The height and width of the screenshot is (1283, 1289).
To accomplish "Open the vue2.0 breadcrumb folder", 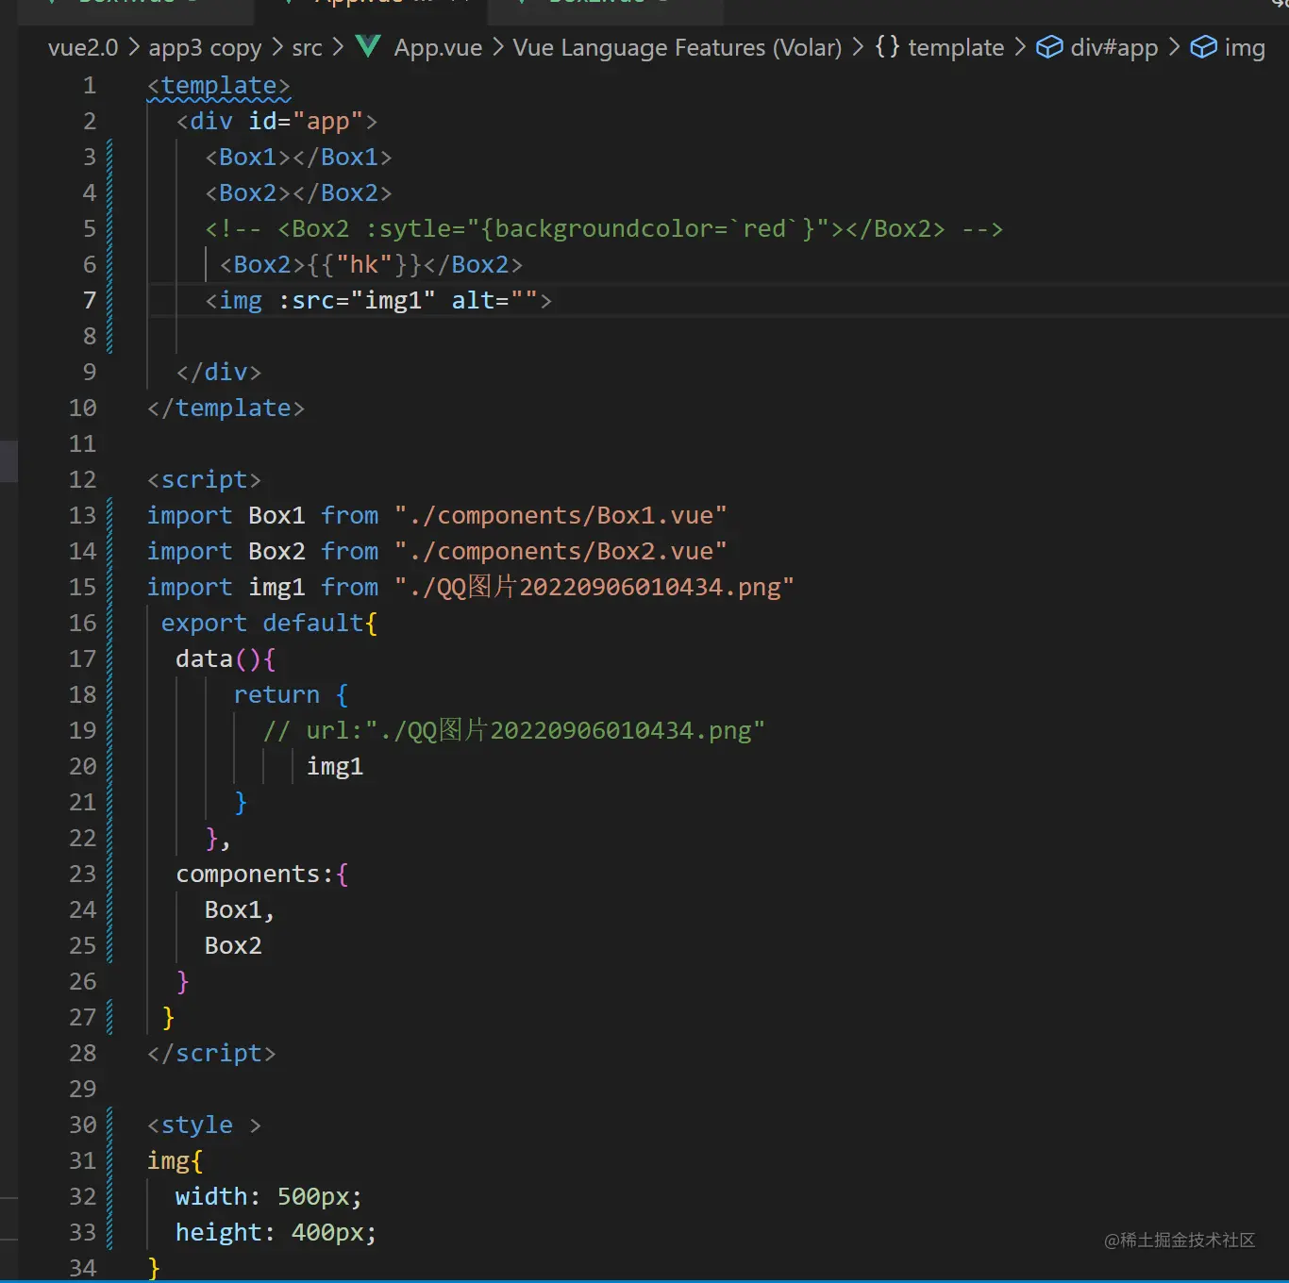I will [x=83, y=47].
